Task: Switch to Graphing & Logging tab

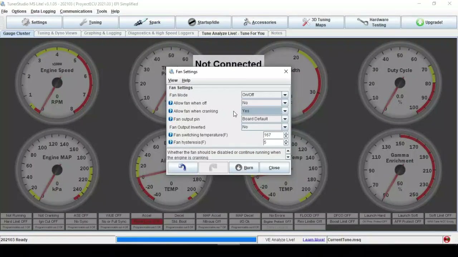Action: click(x=103, y=33)
